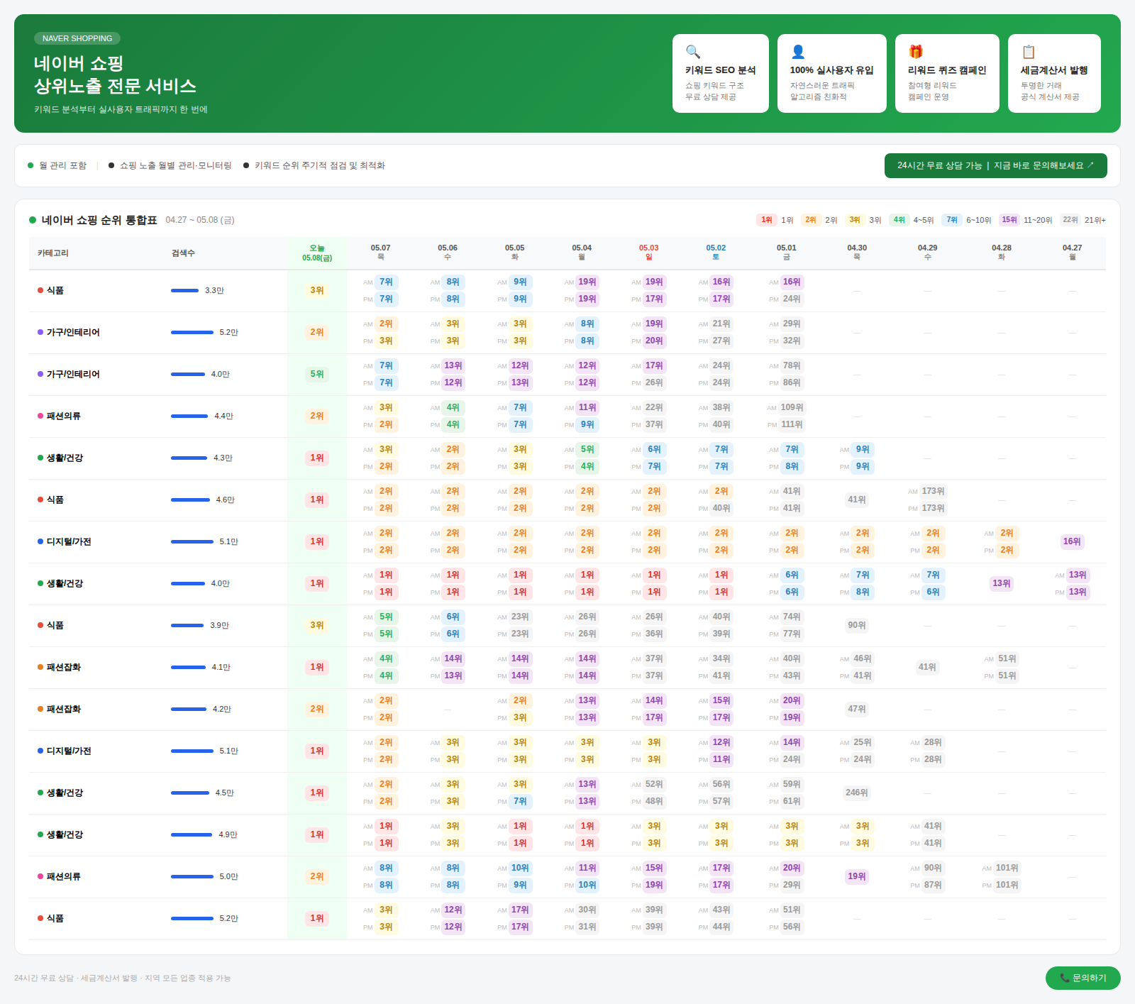Click the 네이버 쇼핑 순위 통합표 heading
The image size is (1135, 1004).
pos(99,220)
